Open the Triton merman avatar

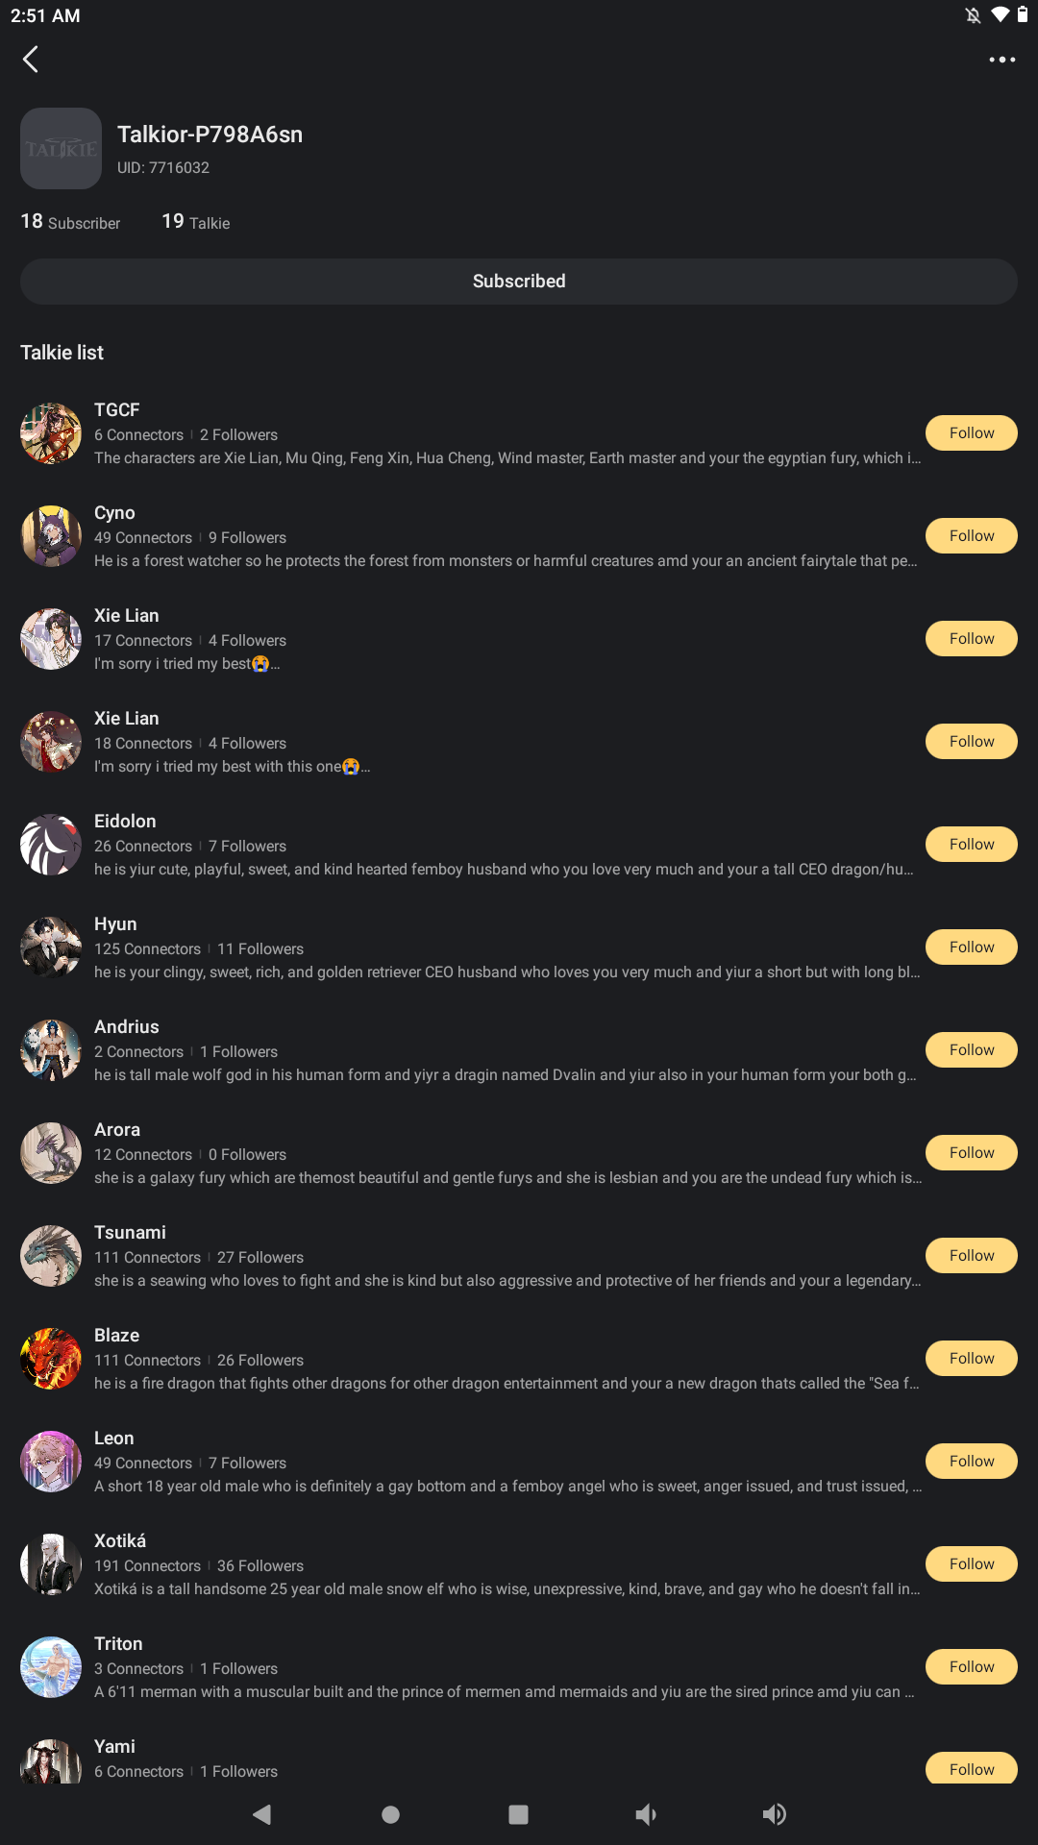[x=51, y=1667]
